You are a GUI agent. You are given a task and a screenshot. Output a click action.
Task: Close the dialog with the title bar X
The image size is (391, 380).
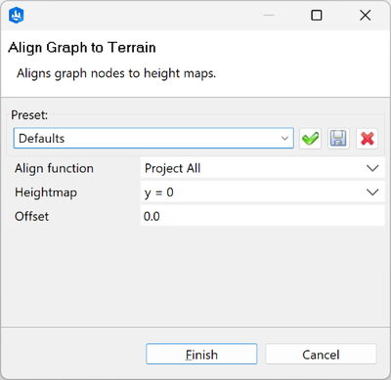pos(366,15)
